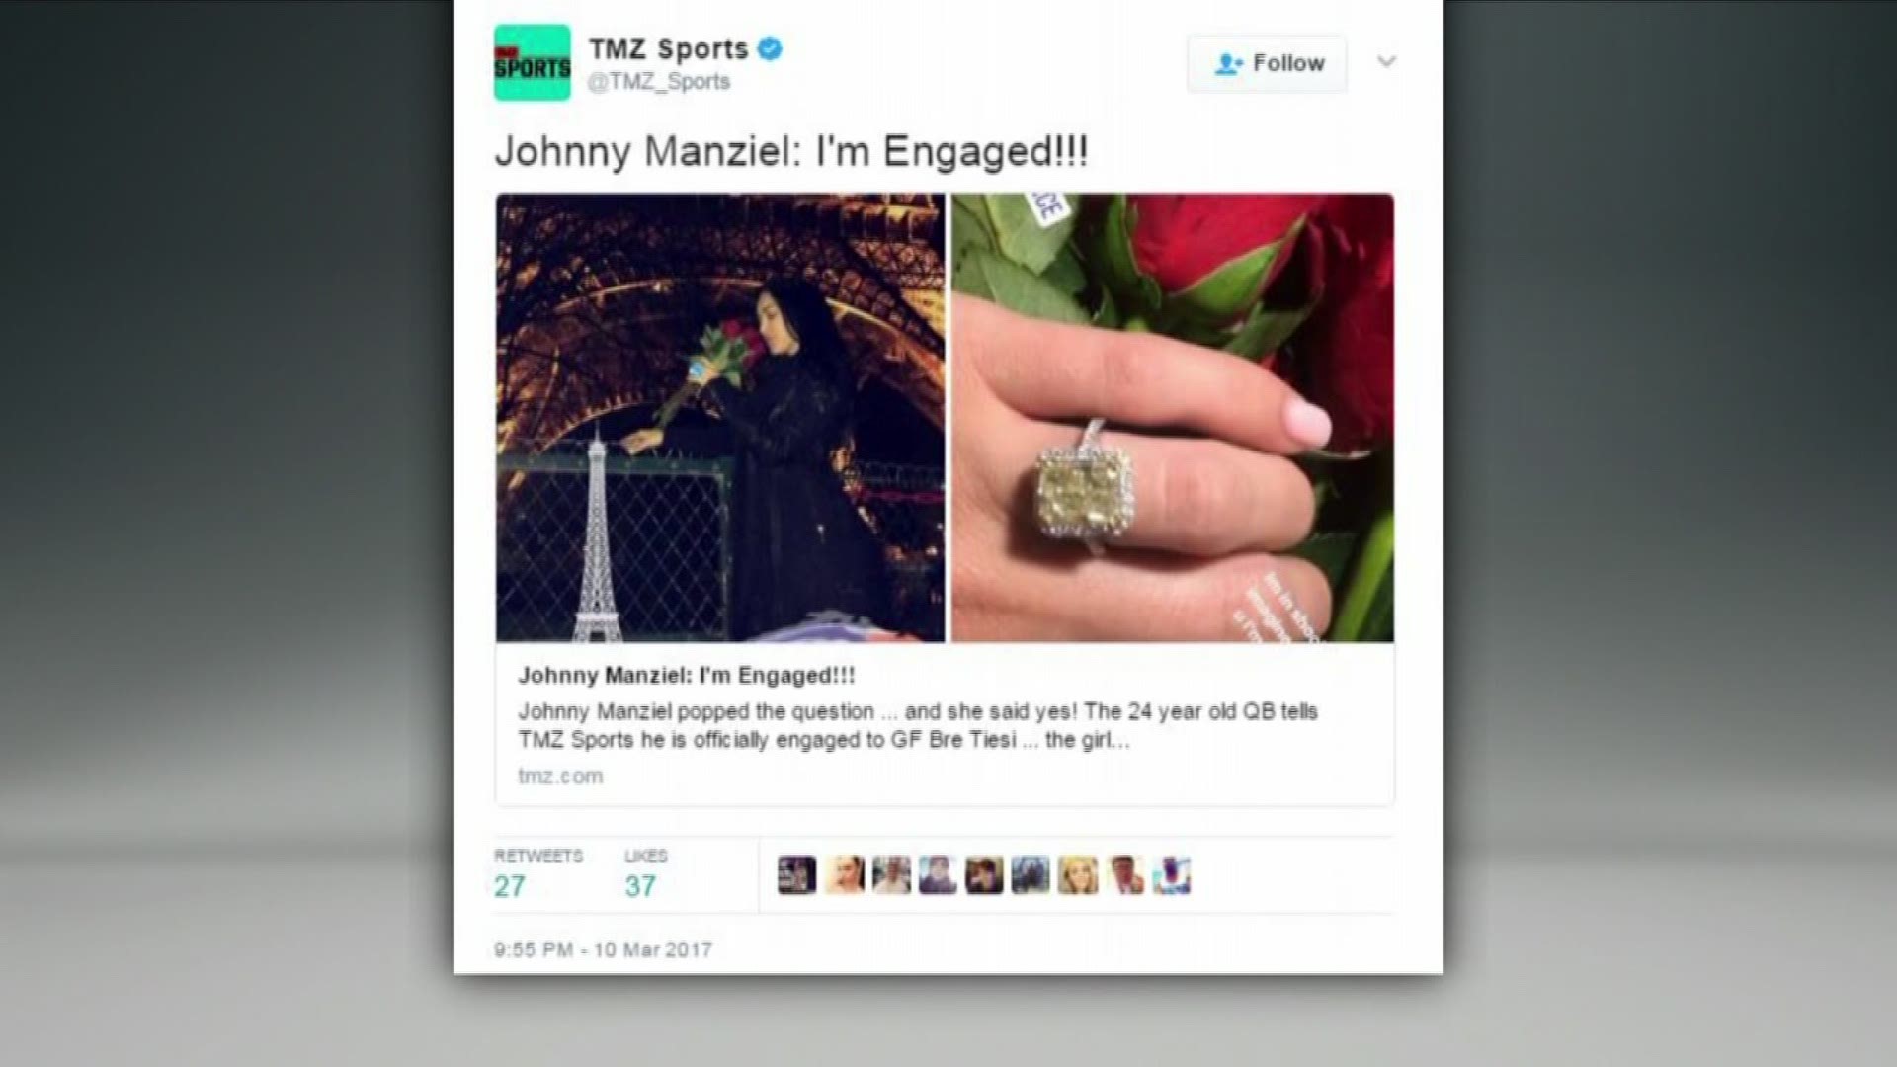
Task: Visit the tmz.com link
Action: [x=560, y=776]
